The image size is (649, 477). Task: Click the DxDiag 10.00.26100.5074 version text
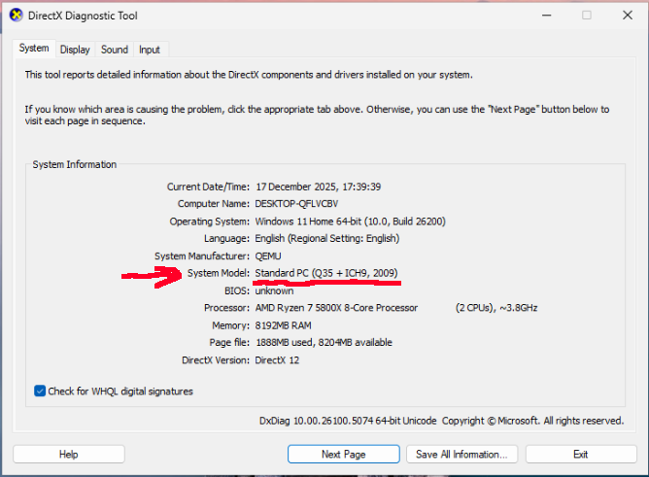click(x=348, y=421)
